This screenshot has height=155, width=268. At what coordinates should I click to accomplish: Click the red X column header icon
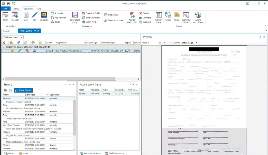click(4, 43)
